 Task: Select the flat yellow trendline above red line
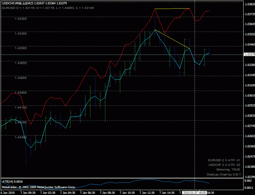pyautogui.click(x=172, y=9)
